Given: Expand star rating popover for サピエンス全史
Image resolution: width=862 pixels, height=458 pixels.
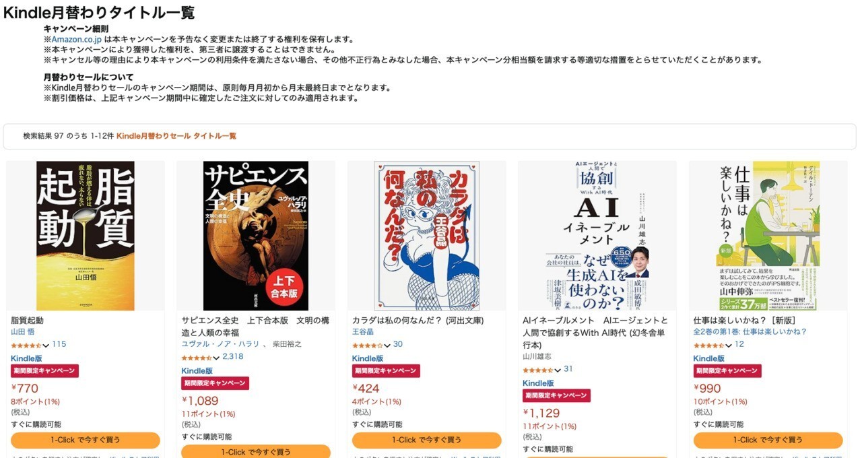Looking at the screenshot, I should click(x=217, y=358).
